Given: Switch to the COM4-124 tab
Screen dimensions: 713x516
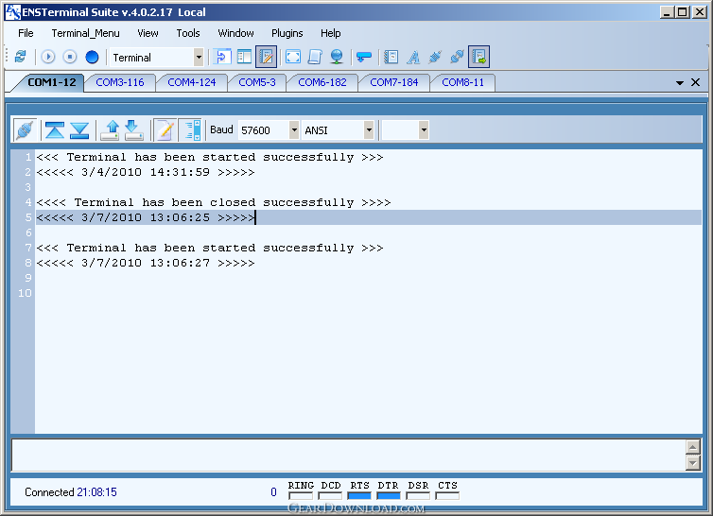Looking at the screenshot, I should coord(191,82).
